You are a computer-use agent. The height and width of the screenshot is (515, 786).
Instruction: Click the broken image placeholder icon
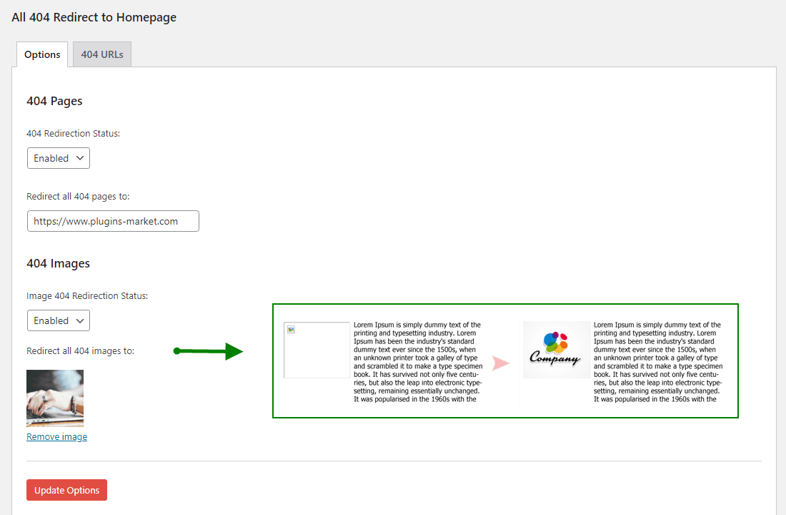pos(317,350)
